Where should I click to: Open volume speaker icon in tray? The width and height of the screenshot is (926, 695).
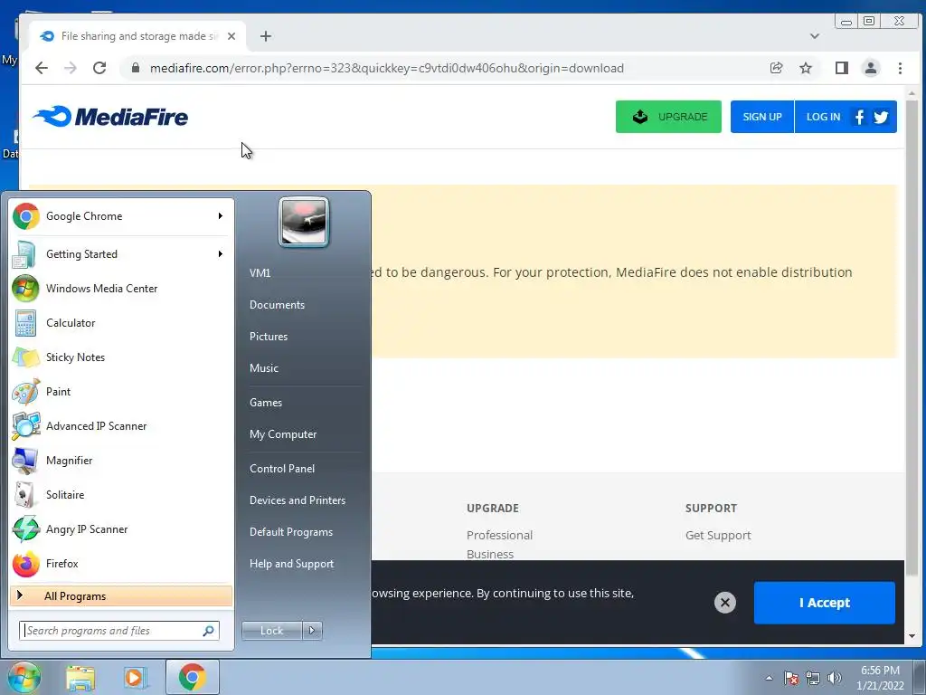coord(835,678)
